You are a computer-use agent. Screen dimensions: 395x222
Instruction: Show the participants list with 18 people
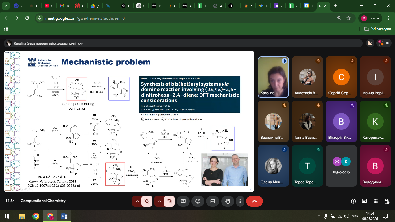tap(384, 43)
